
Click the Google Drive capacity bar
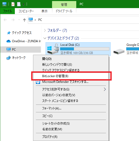pyautogui.click(x=133, y=49)
